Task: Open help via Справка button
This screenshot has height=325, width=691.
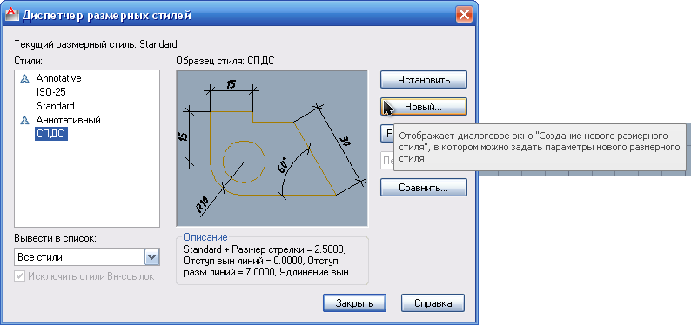Action: coord(433,303)
